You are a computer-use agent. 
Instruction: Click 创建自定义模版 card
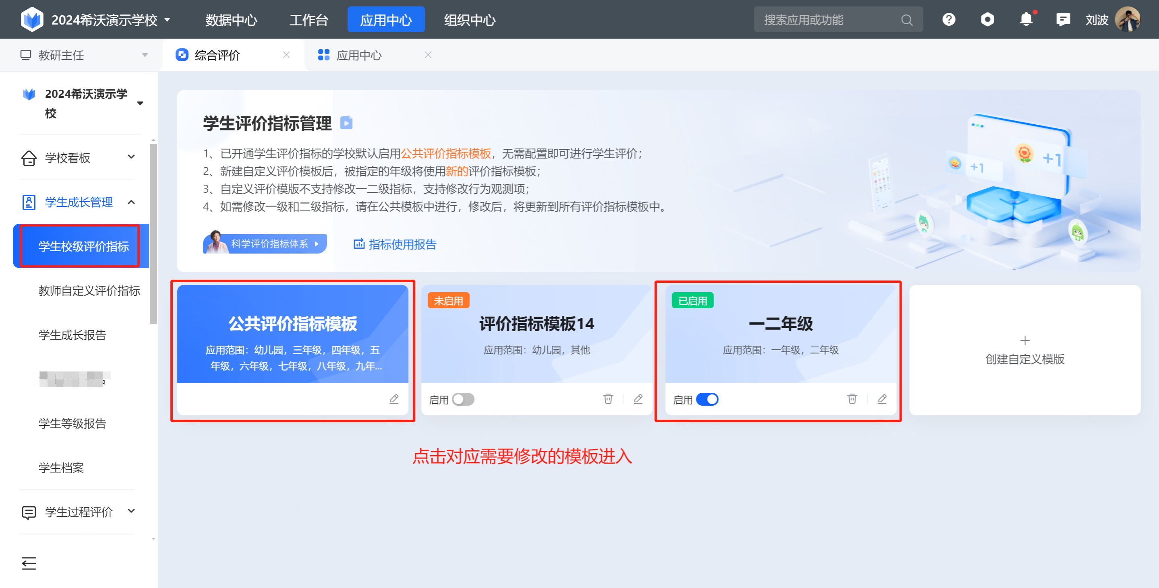click(x=1024, y=350)
